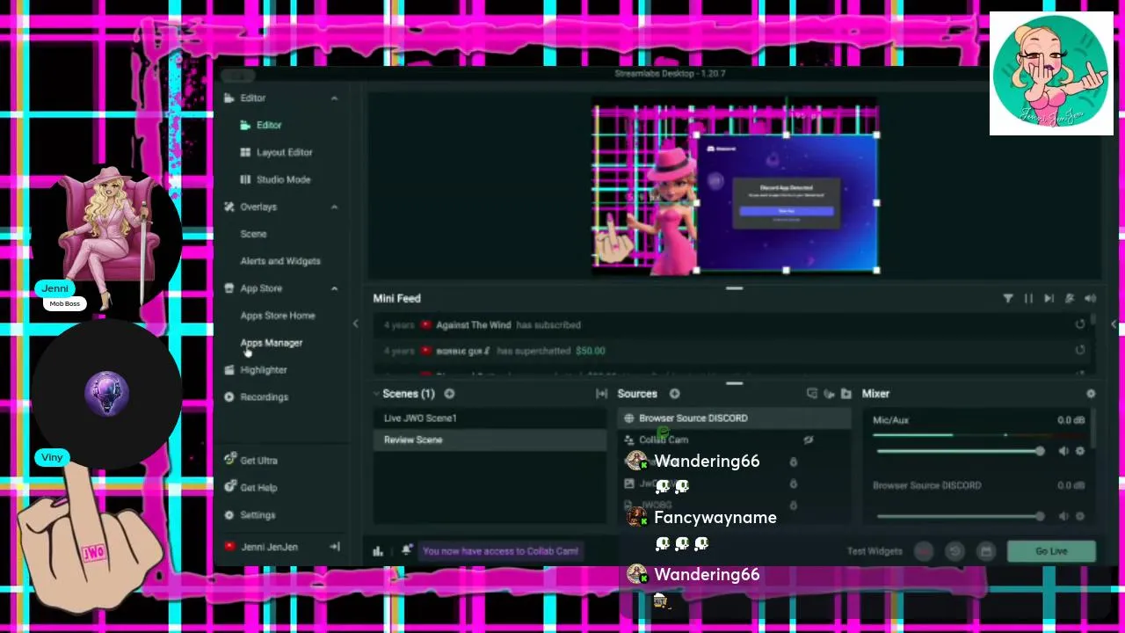Adjust the Mic/Aux volume slider
The height and width of the screenshot is (633, 1125).
[959, 451]
